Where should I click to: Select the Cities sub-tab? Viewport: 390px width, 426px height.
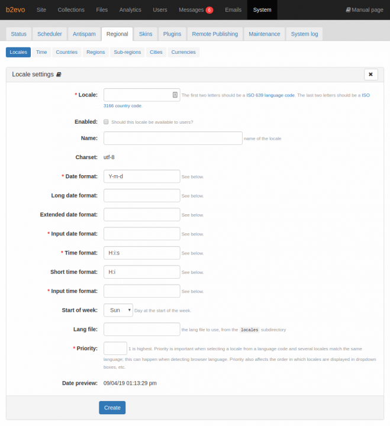point(156,52)
